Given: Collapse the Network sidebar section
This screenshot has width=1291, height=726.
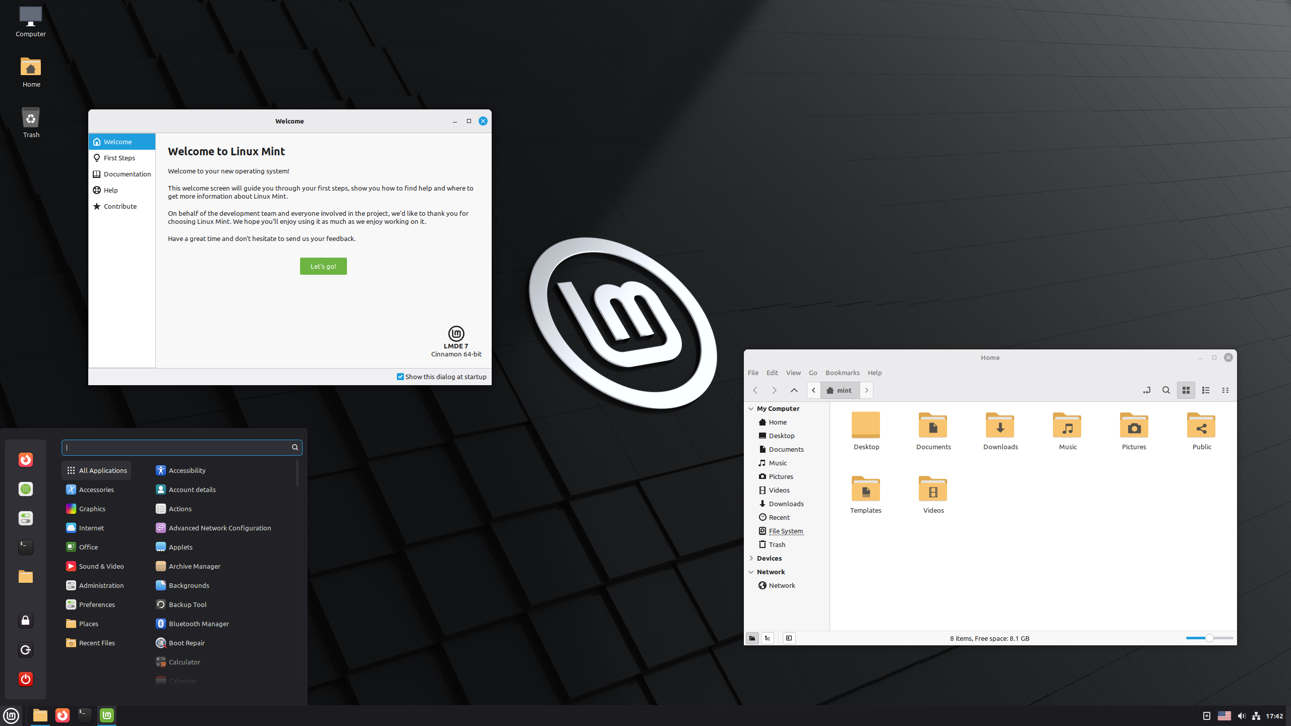Looking at the screenshot, I should pyautogui.click(x=751, y=572).
